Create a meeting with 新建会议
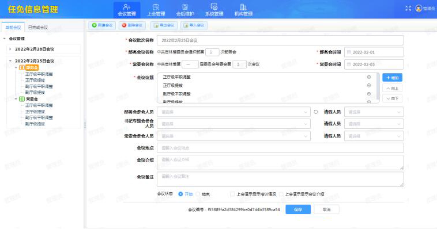 102,25
